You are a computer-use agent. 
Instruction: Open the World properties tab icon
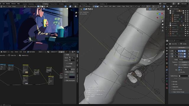click(x=167, y=60)
